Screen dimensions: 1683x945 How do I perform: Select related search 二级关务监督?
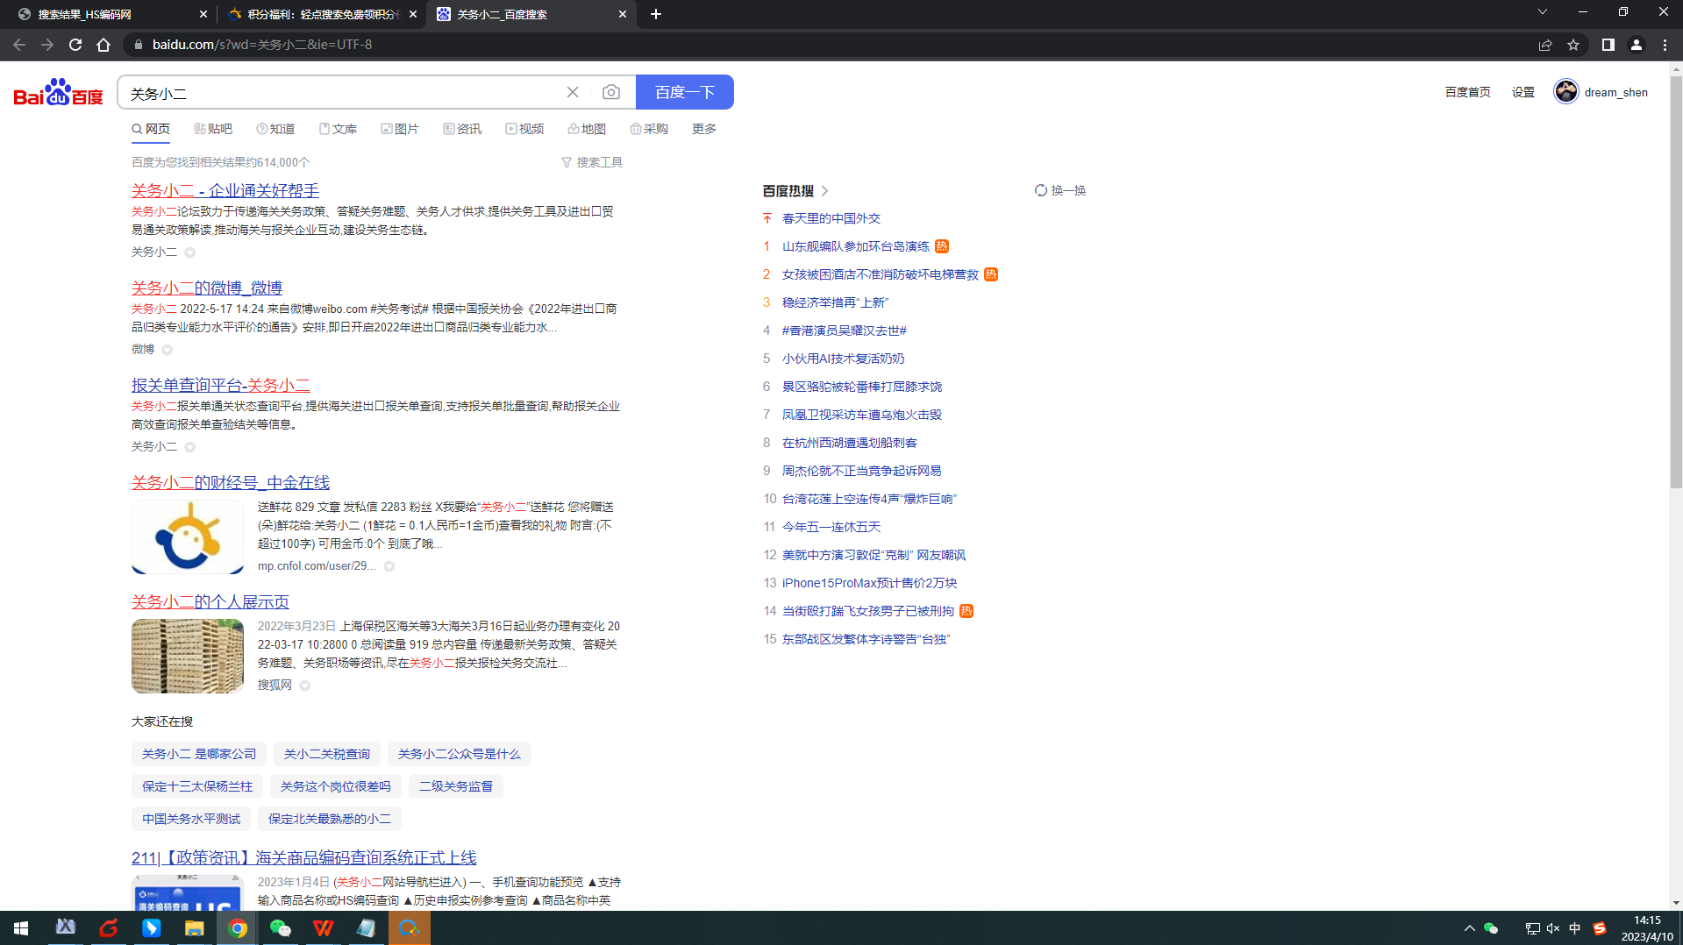click(456, 786)
